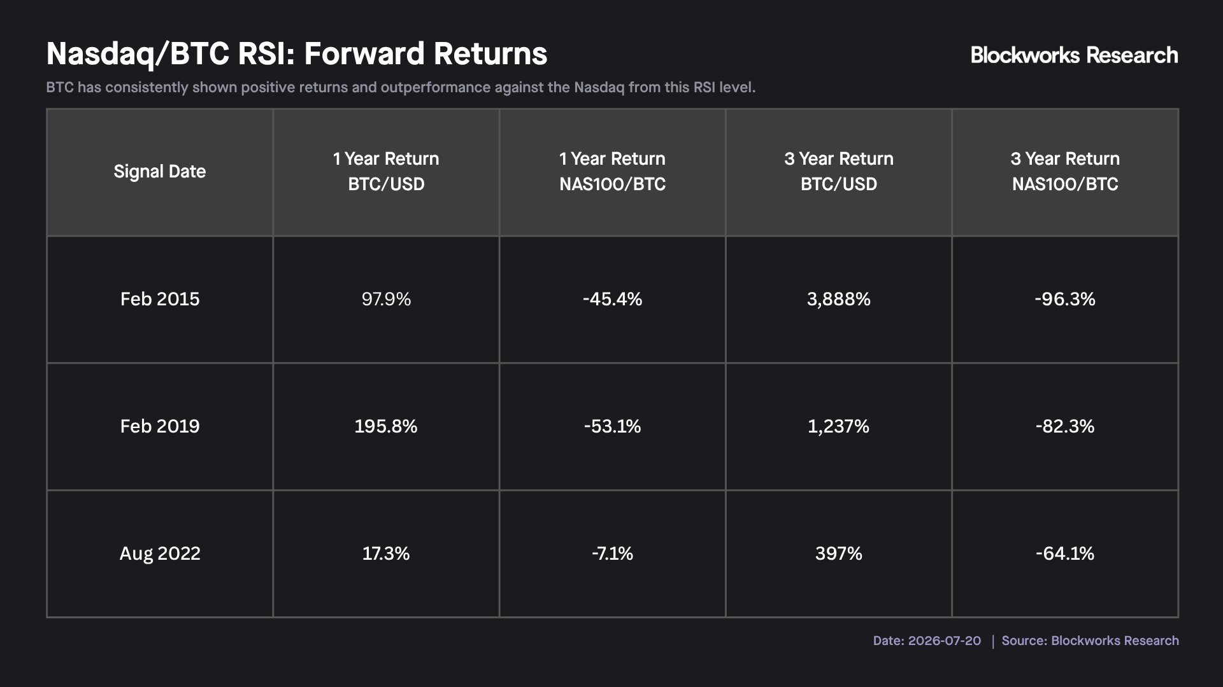Select the 1,237% return cell
The width and height of the screenshot is (1223, 687).
pyautogui.click(x=839, y=427)
